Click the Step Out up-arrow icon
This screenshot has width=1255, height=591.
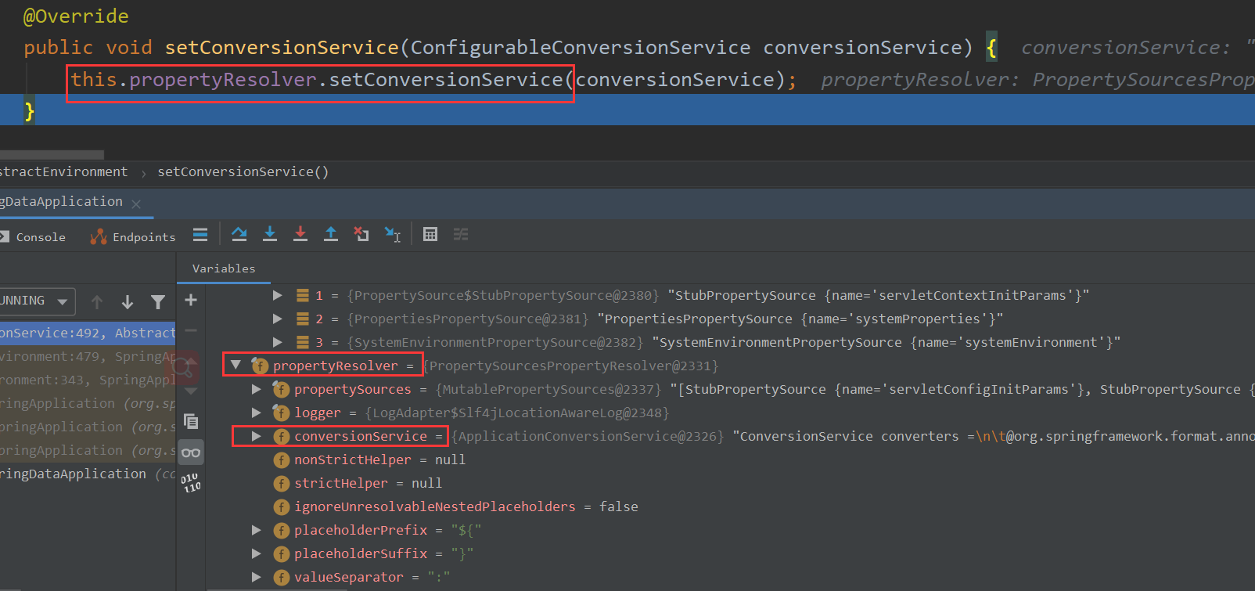click(331, 234)
